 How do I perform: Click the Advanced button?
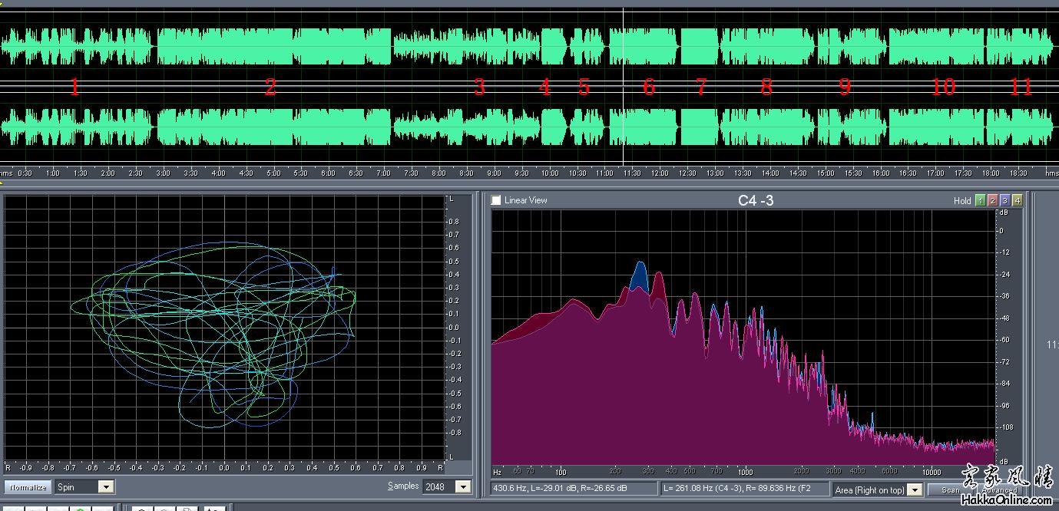tap(999, 490)
